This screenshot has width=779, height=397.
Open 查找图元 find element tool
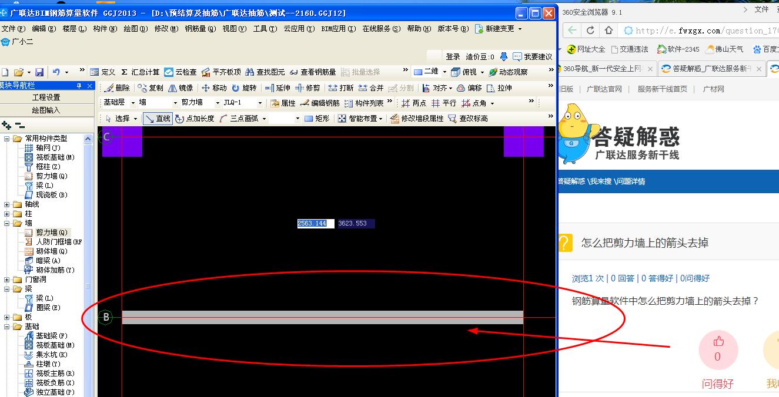[x=265, y=72]
